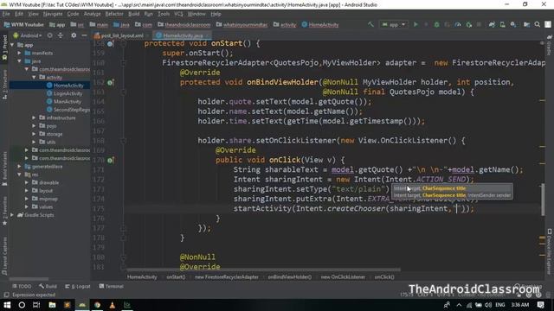Collapse the app module tree node
The height and width of the screenshot is (311, 554).
pyautogui.click(x=12, y=45)
